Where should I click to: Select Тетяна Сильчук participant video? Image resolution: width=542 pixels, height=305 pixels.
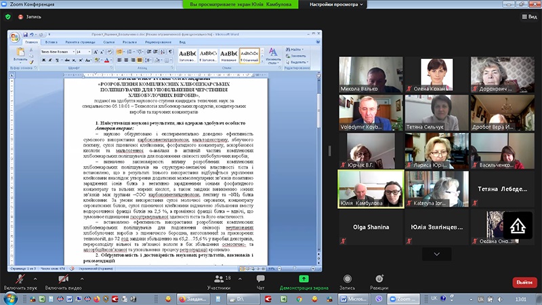[x=436, y=113]
